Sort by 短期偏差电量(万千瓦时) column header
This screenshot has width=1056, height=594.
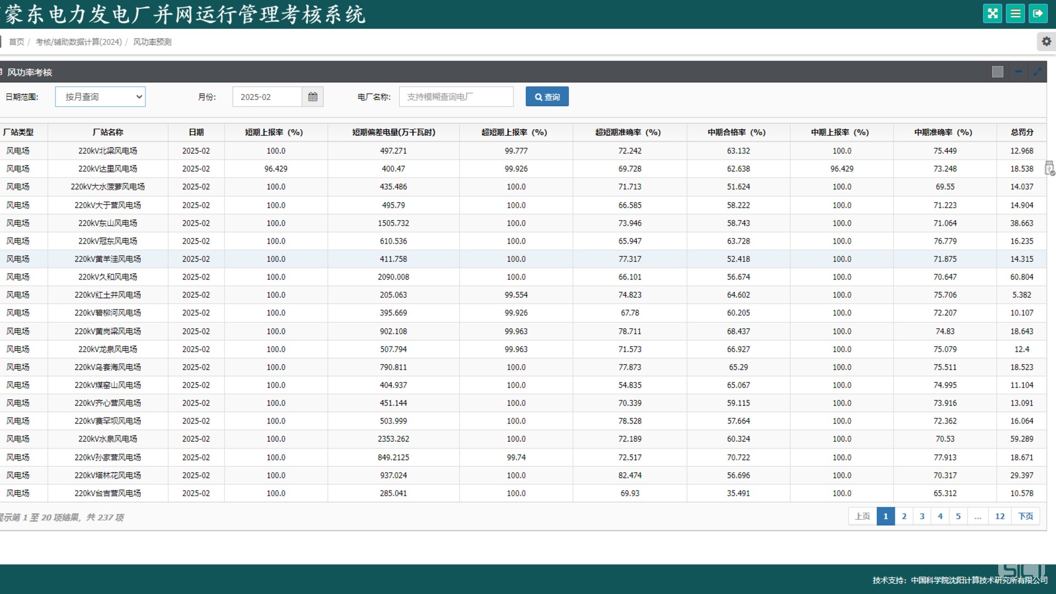click(x=393, y=133)
